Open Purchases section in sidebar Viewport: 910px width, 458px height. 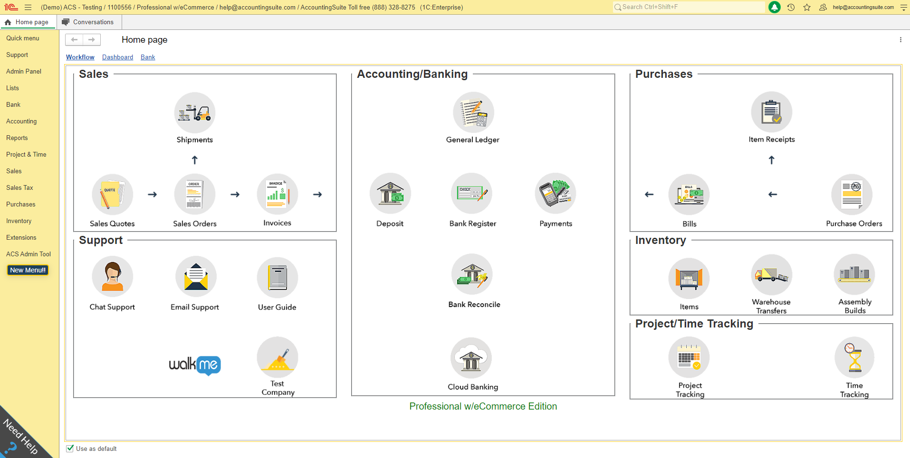click(x=21, y=204)
